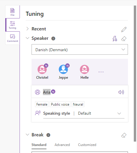Click the eraser icon in Speaker section
Image resolution: width=137 pixels, height=153 pixels.
tap(124, 39)
